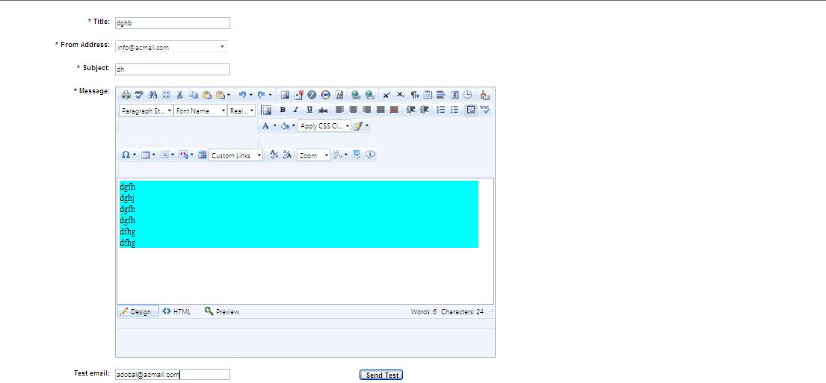The height and width of the screenshot is (383, 826).
Task: Align text to the right
Action: pyautogui.click(x=366, y=110)
